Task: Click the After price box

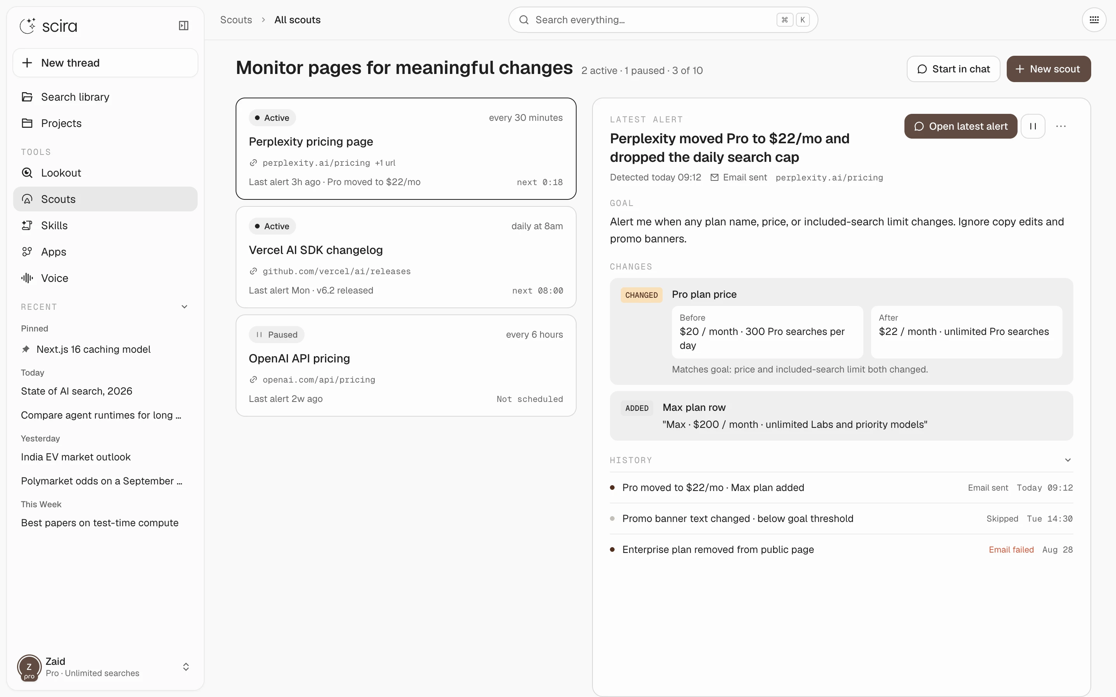Action: point(966,332)
